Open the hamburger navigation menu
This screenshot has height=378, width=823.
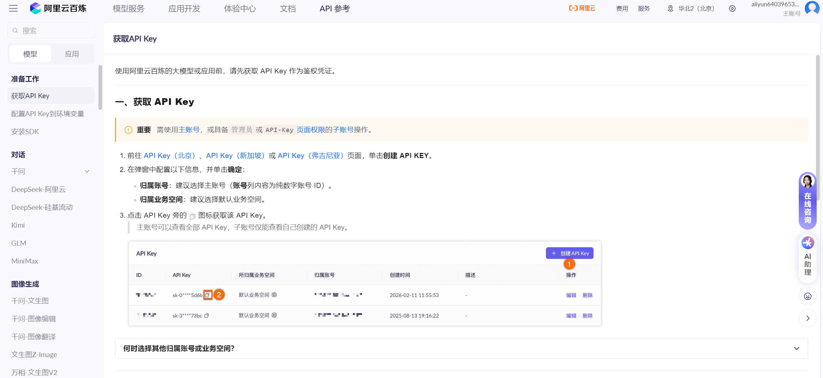click(x=13, y=8)
